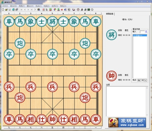Click the 输入 move input field
152x131 pixels.
[x=142, y=32]
